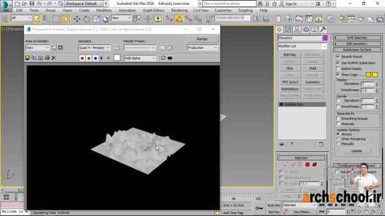Select the Scale transform tool

96,19
